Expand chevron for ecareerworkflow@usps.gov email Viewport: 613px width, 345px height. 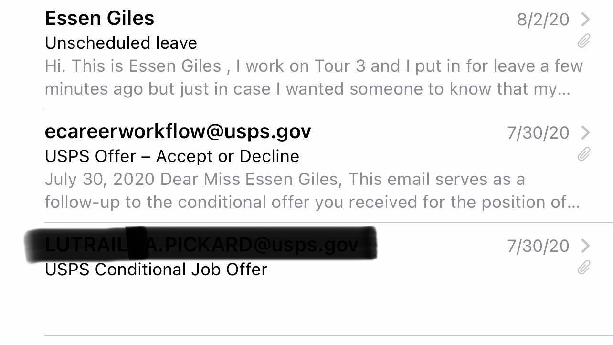[585, 132]
